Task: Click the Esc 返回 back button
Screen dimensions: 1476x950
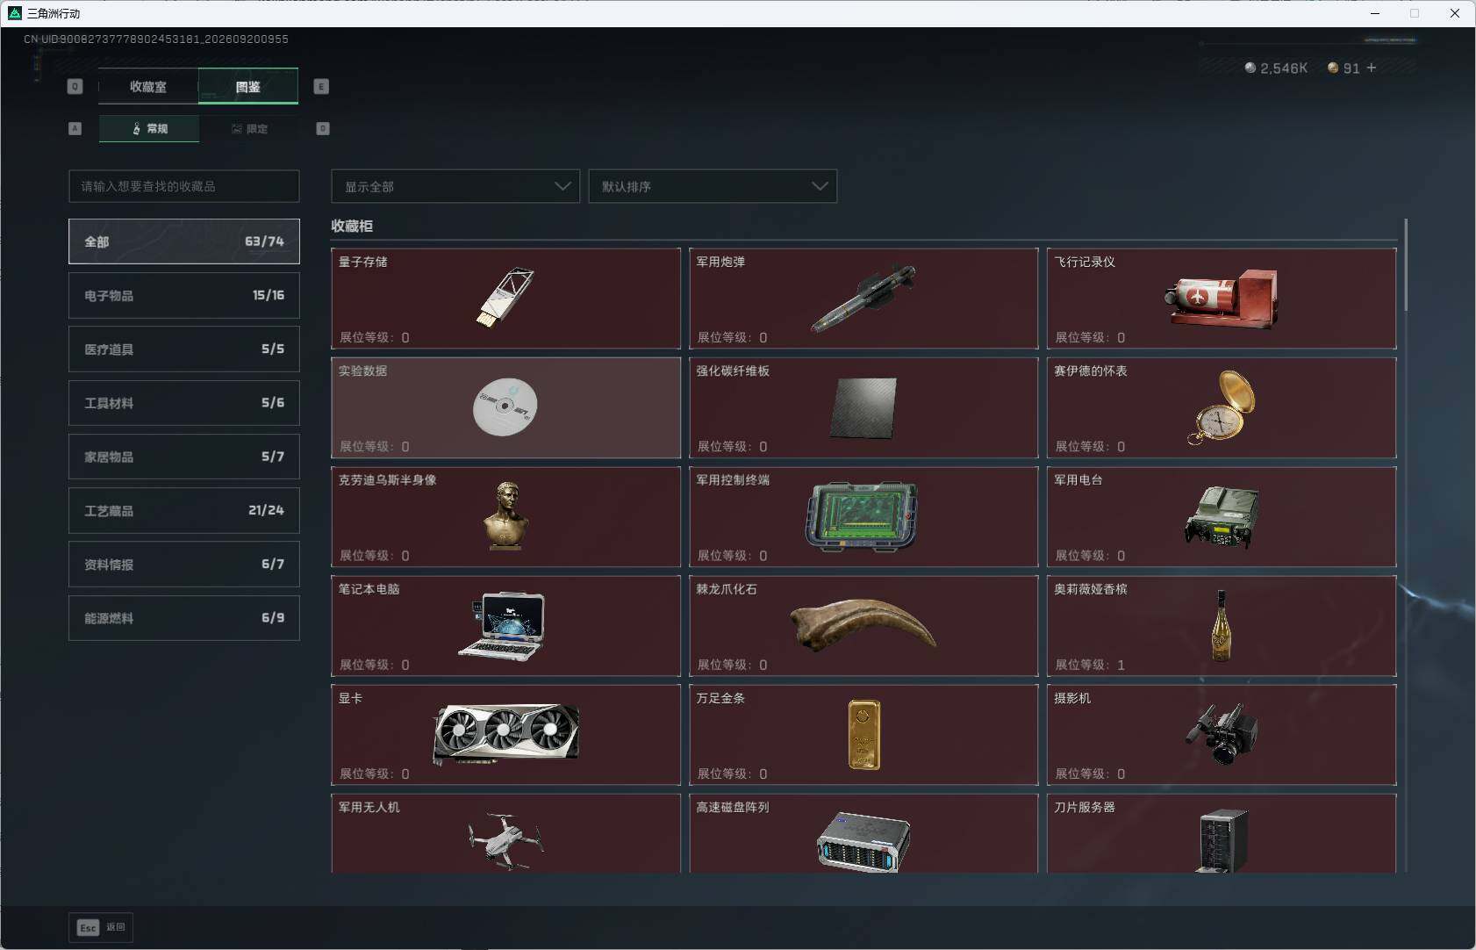Action: pyautogui.click(x=101, y=927)
